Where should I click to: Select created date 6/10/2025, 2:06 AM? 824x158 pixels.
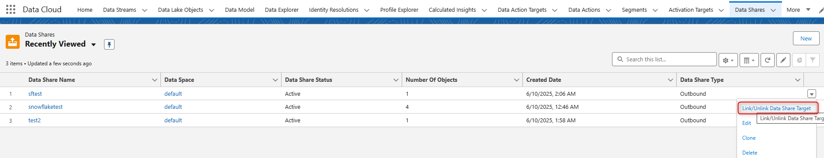[x=551, y=94]
